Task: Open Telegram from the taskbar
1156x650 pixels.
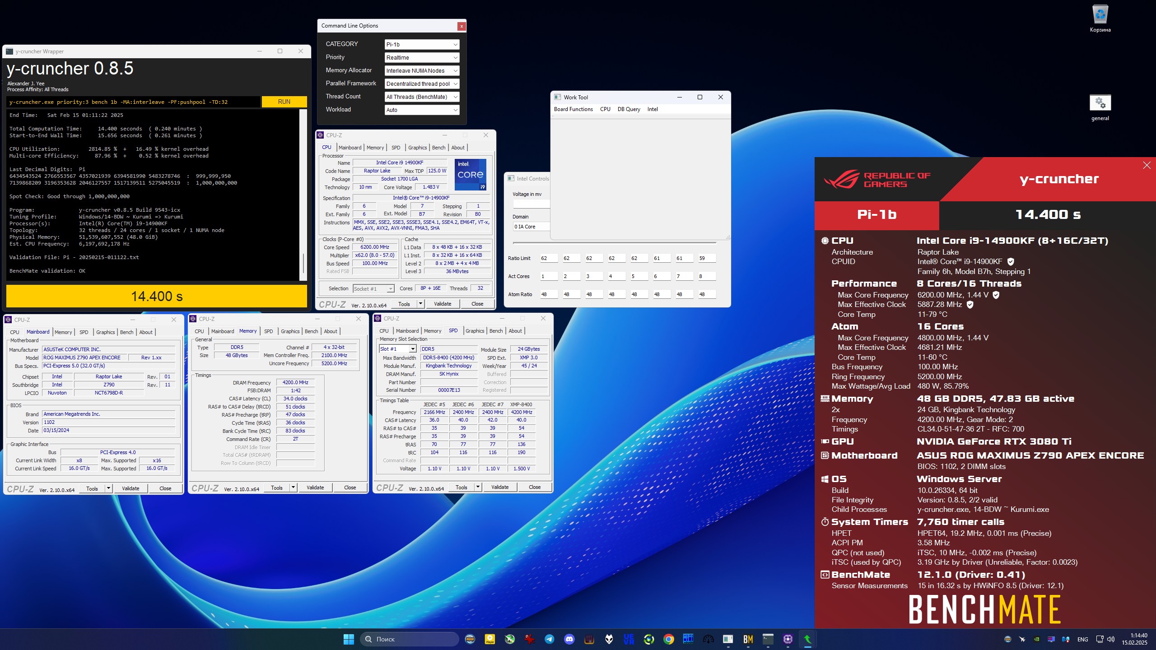Action: click(x=550, y=639)
